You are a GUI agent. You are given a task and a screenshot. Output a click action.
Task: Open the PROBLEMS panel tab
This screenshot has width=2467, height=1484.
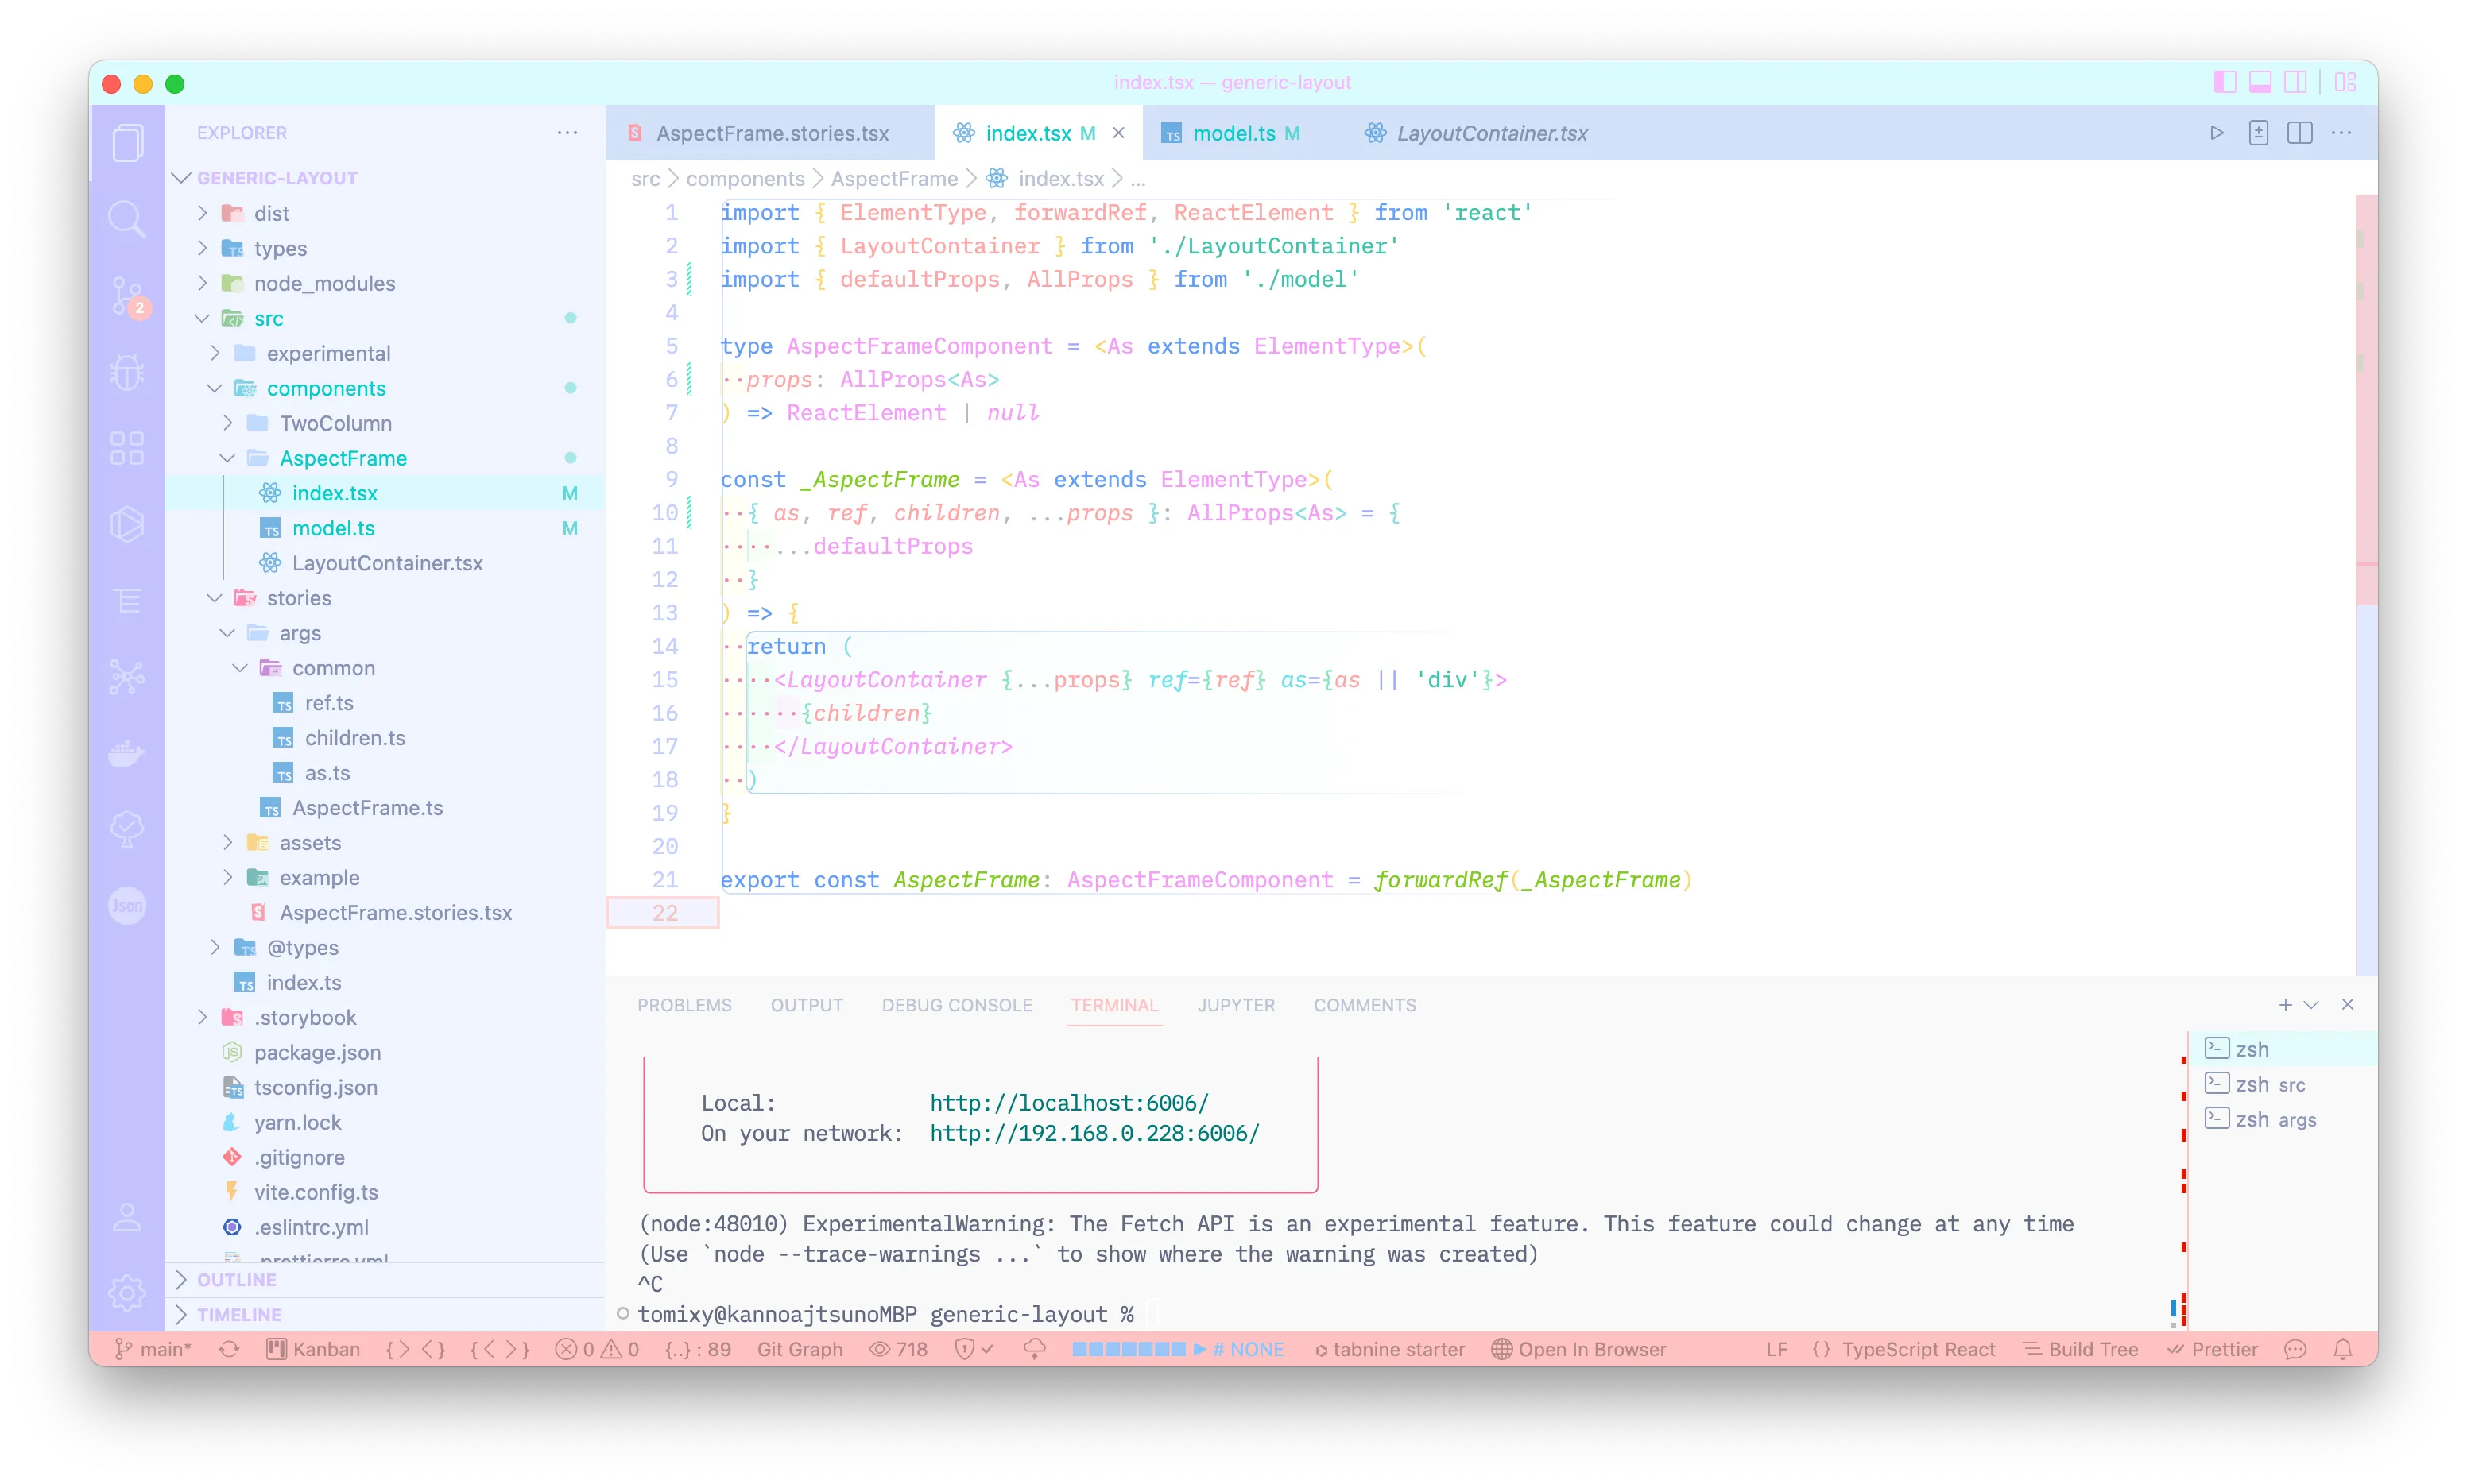pyautogui.click(x=684, y=1005)
